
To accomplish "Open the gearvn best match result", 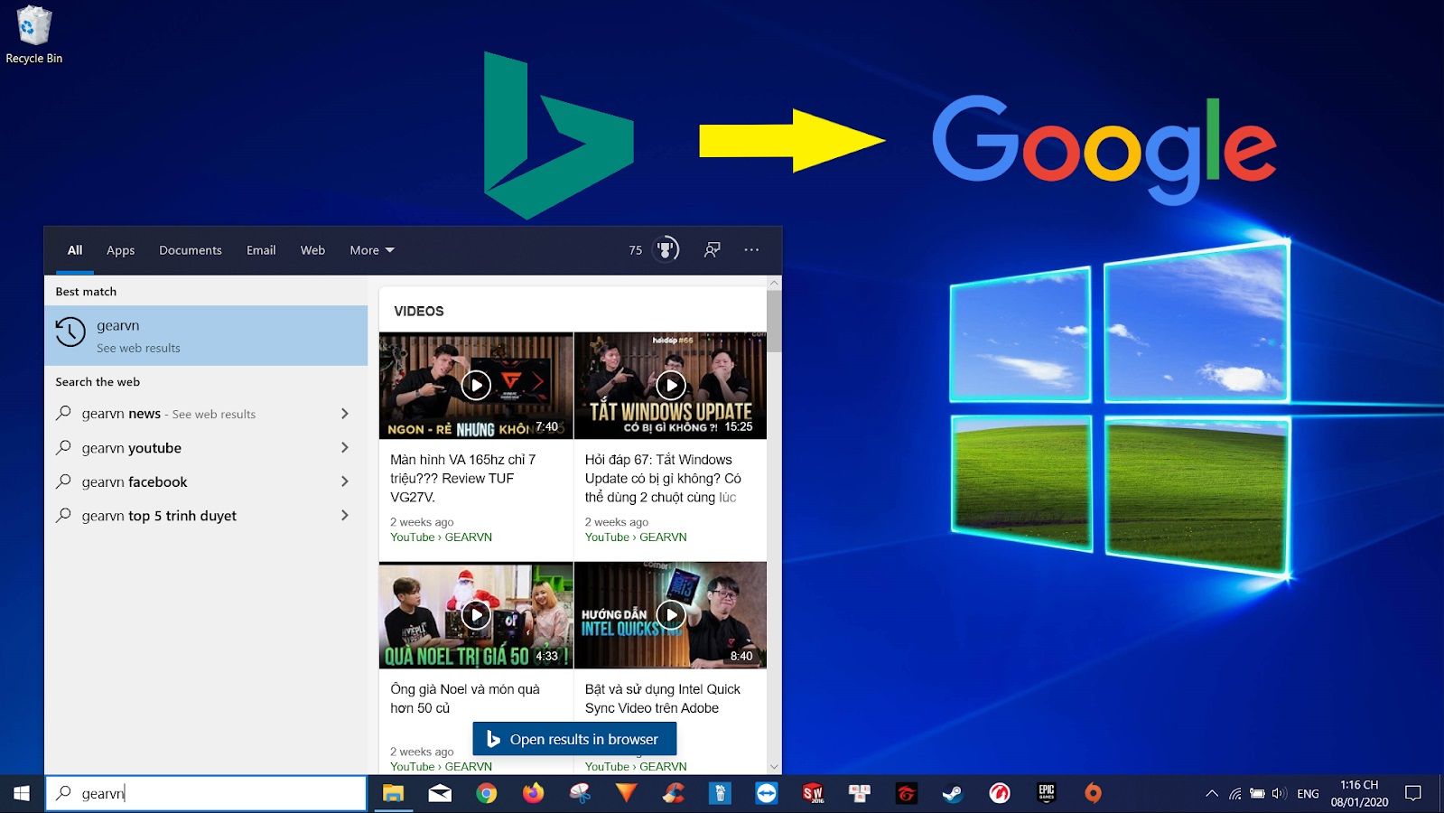I will [206, 335].
